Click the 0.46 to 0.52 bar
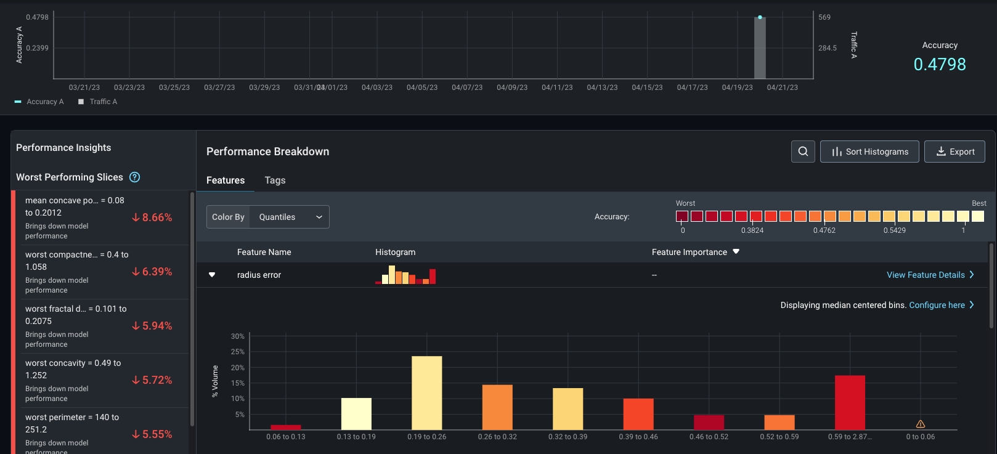This screenshot has width=997, height=454. [x=709, y=423]
